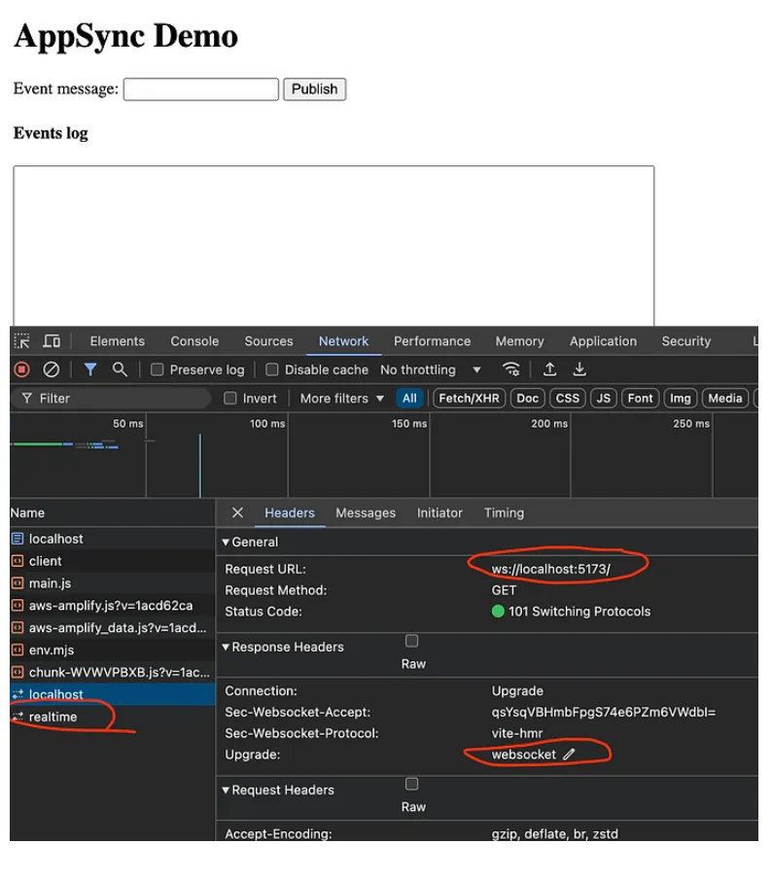Viewport: 772px width, 879px height.
Task: Select aws-amplify.js?v=1acd62ca request
Action: (x=112, y=606)
